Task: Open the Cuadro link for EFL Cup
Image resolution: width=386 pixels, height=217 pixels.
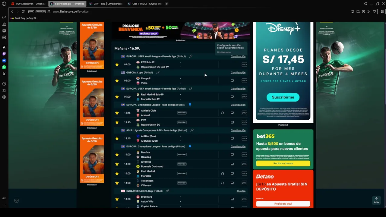Action: (x=241, y=191)
